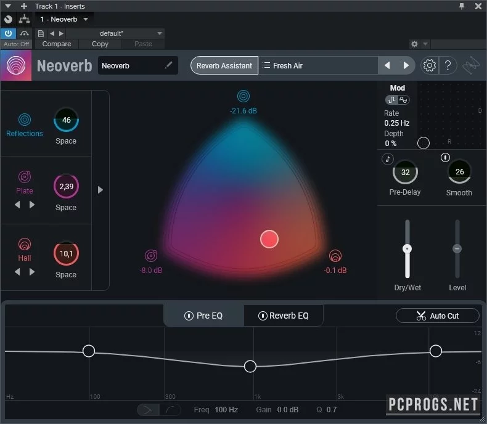Click the Reflections Space knob 46

click(66, 120)
